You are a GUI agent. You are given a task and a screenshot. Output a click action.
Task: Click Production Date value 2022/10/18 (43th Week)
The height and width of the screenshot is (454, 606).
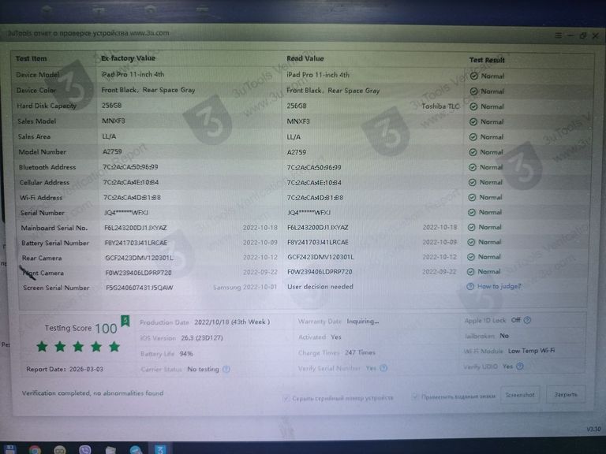pos(232,322)
